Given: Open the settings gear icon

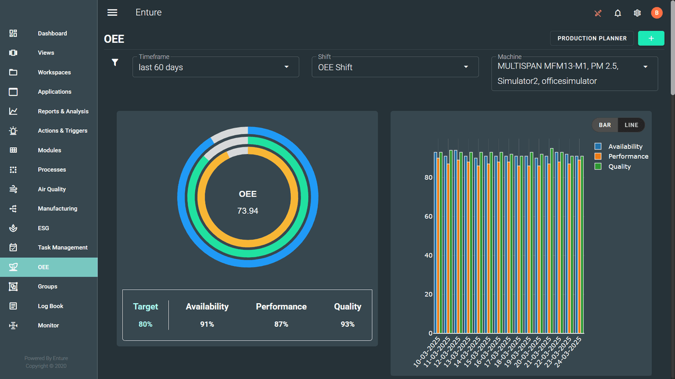Looking at the screenshot, I should [x=637, y=12].
